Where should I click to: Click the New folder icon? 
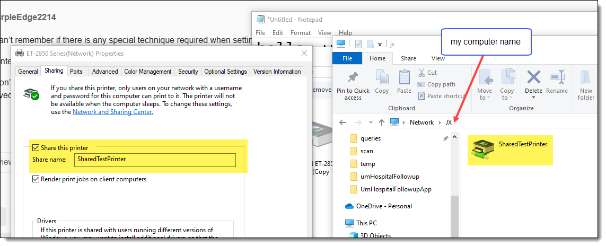pos(586,78)
